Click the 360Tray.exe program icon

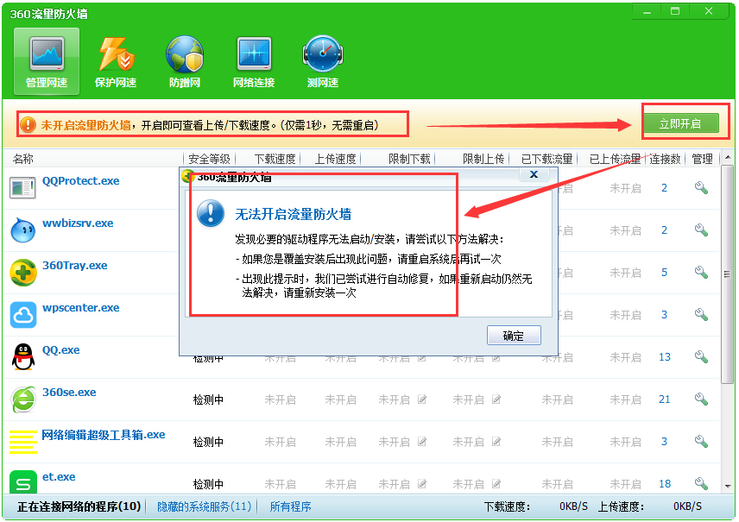tap(23, 273)
